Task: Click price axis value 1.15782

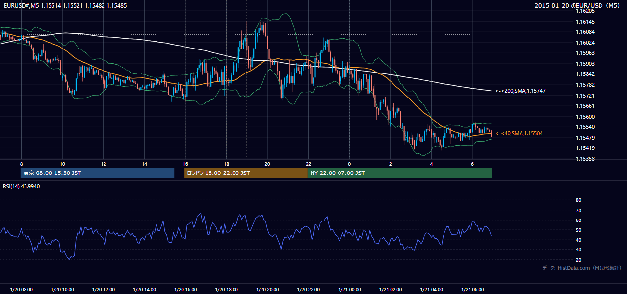Action: [585, 85]
